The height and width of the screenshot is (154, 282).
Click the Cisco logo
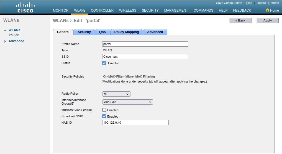pos(25,7)
